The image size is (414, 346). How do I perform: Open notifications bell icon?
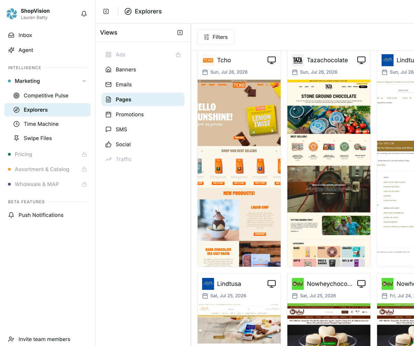(84, 14)
